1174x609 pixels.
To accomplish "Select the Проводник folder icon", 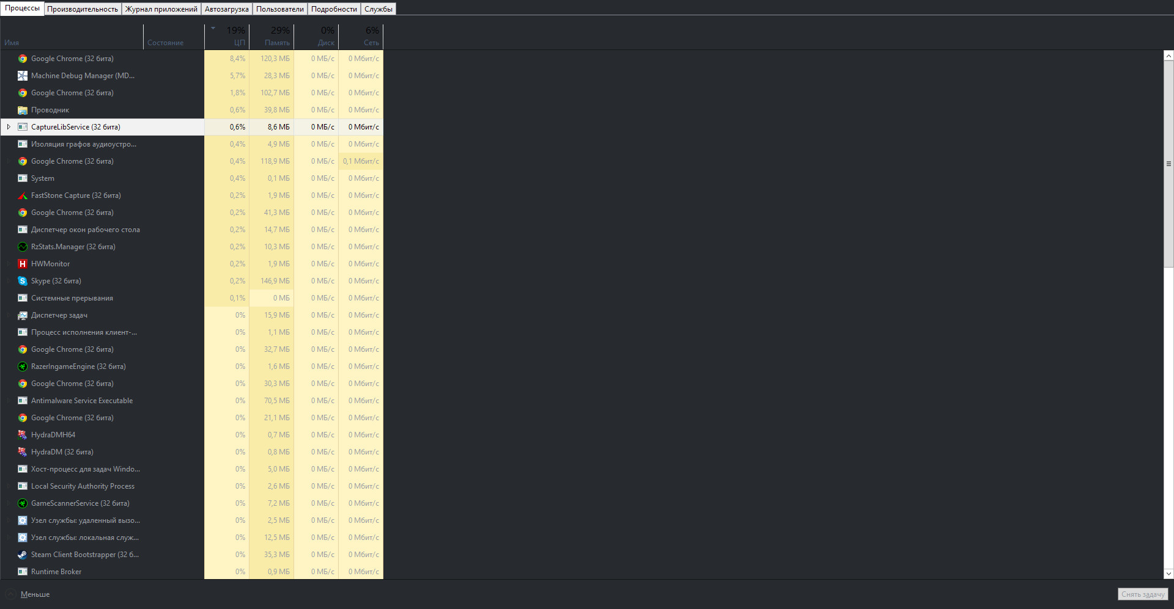I will 23,110.
